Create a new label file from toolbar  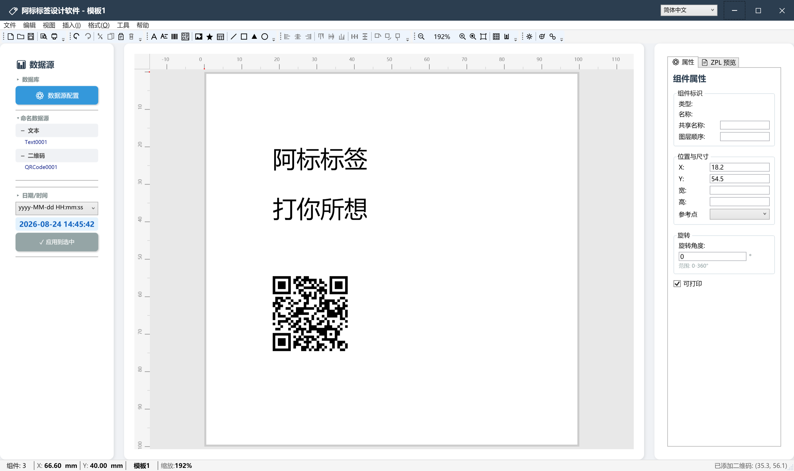click(x=11, y=36)
